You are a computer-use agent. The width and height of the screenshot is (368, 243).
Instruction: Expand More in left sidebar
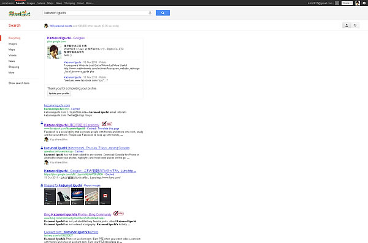[11, 73]
